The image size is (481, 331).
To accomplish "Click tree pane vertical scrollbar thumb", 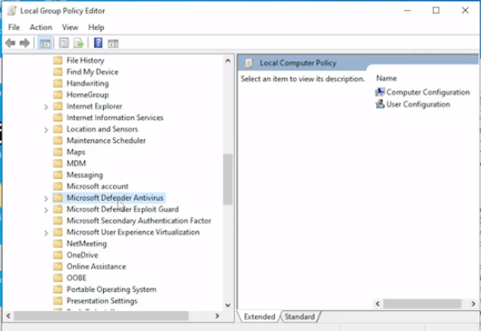I will (x=228, y=179).
